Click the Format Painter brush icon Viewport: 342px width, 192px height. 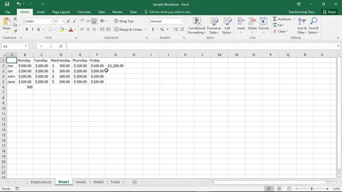coord(15,31)
